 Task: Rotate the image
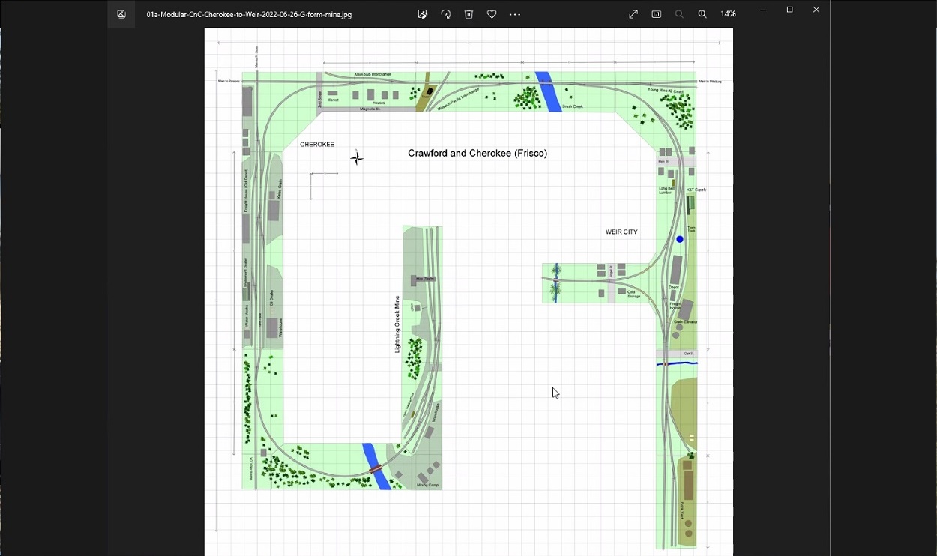[446, 14]
